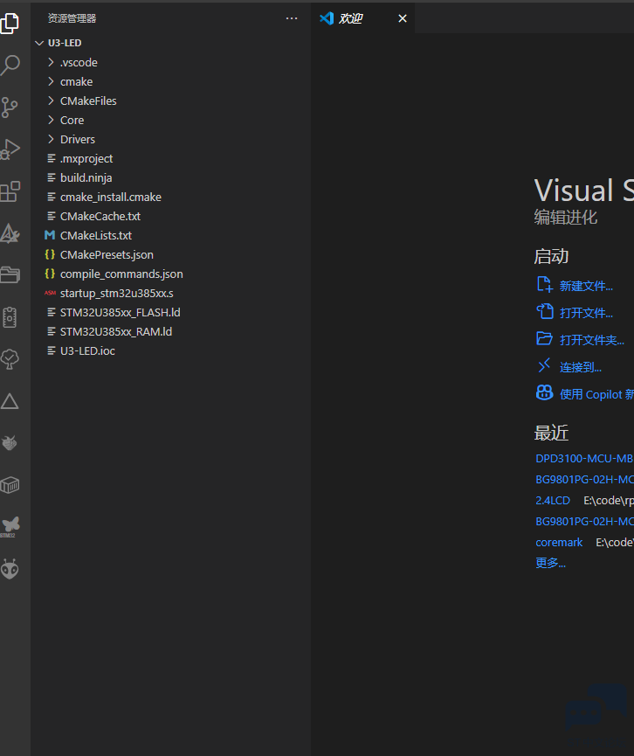
Task: Open the U3-LED.ioc file
Action: (x=170, y=351)
